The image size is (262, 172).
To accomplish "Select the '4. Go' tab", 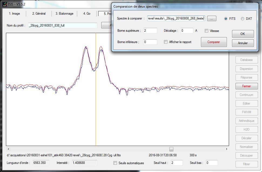I will (x=87, y=14).
